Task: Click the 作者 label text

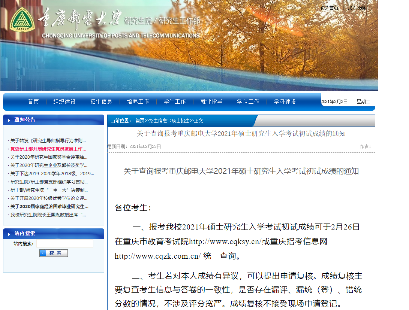Action: point(365,146)
